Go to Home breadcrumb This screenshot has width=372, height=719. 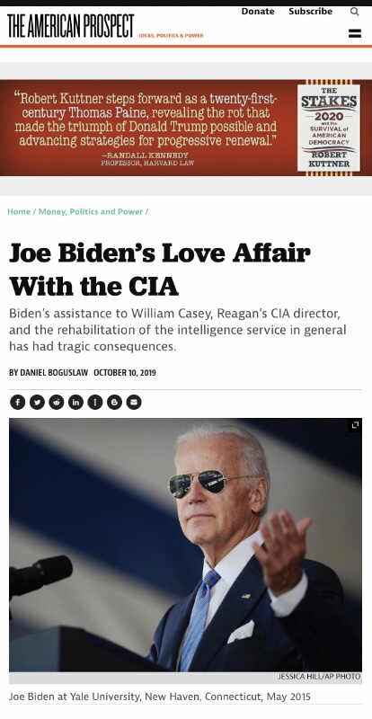pyautogui.click(x=19, y=212)
